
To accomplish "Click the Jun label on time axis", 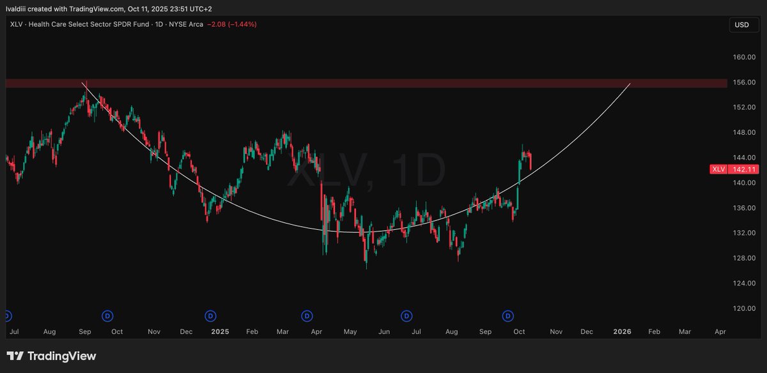I will [x=384, y=332].
